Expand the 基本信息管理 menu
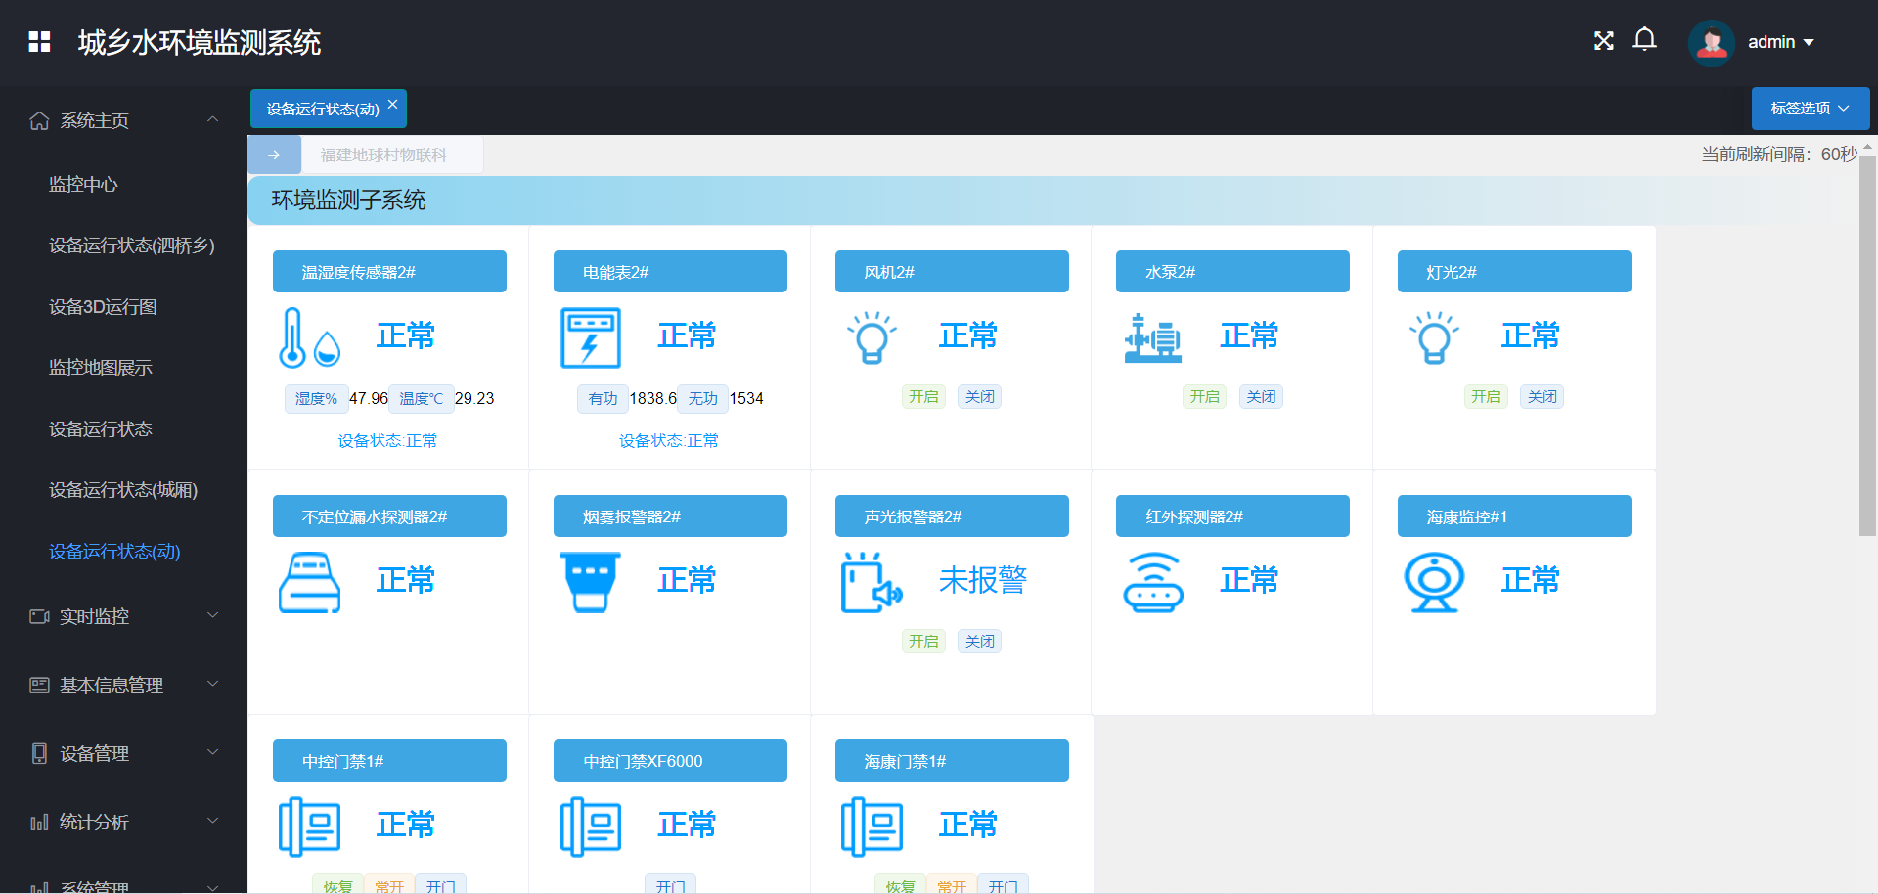This screenshot has height=894, width=1878. click(212, 684)
